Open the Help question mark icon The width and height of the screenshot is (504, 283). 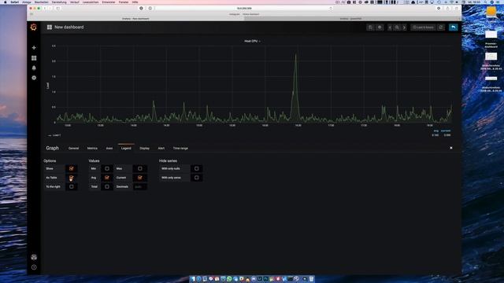pos(34,267)
